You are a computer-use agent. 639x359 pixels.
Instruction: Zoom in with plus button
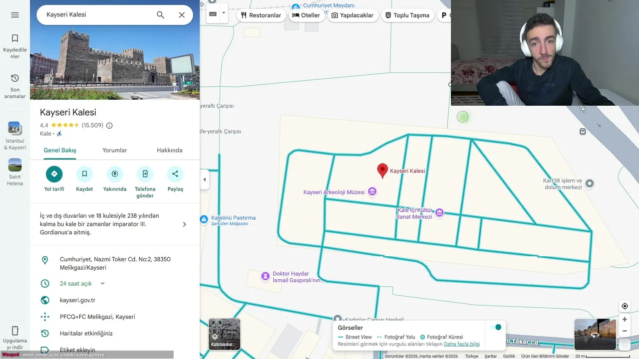(625, 319)
